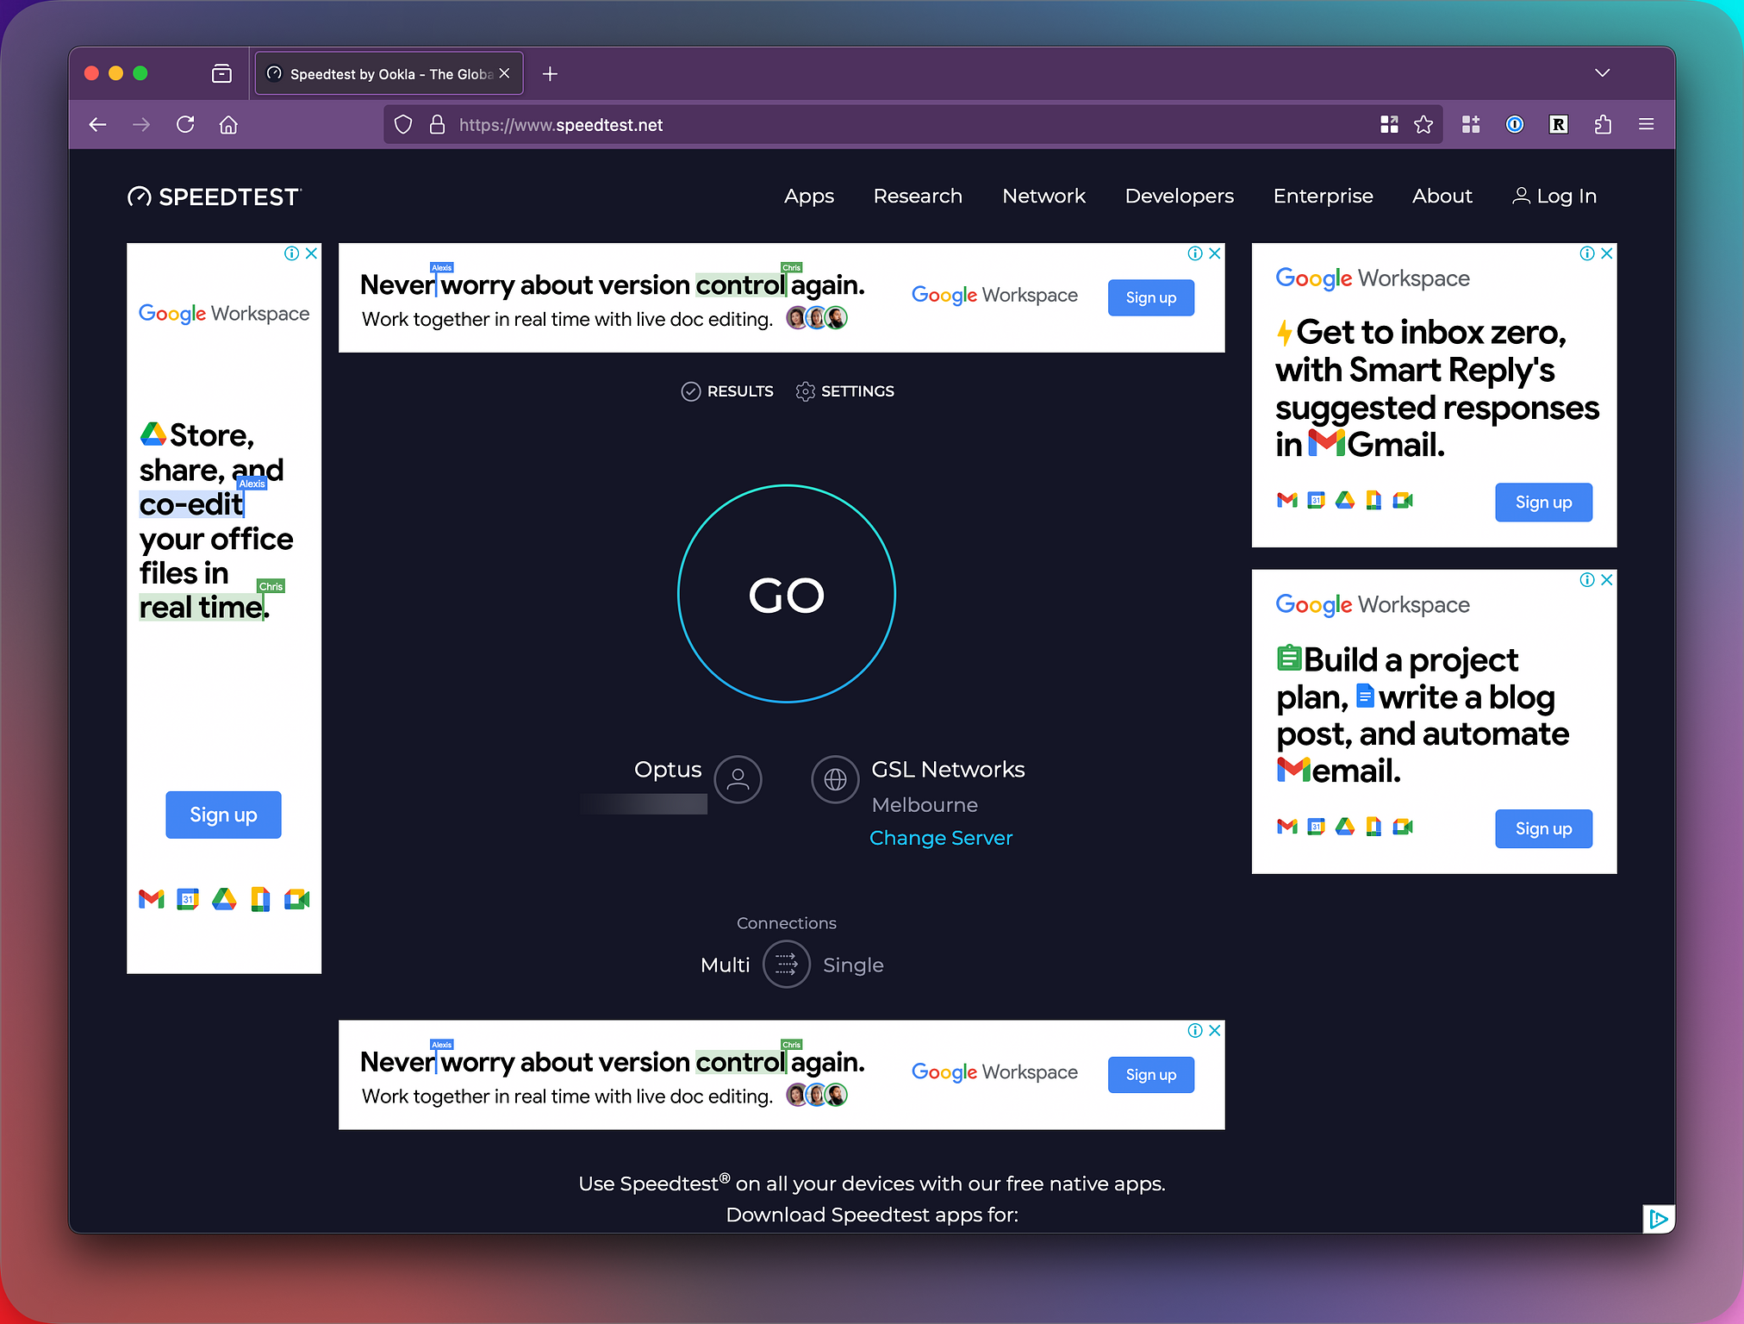Image resolution: width=1744 pixels, height=1324 pixels.
Task: Toggle between Multi and Single connections
Action: pos(785,964)
